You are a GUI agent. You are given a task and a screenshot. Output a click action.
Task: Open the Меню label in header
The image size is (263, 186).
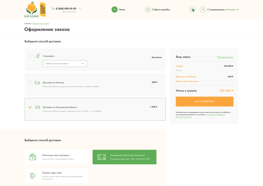click(122, 10)
